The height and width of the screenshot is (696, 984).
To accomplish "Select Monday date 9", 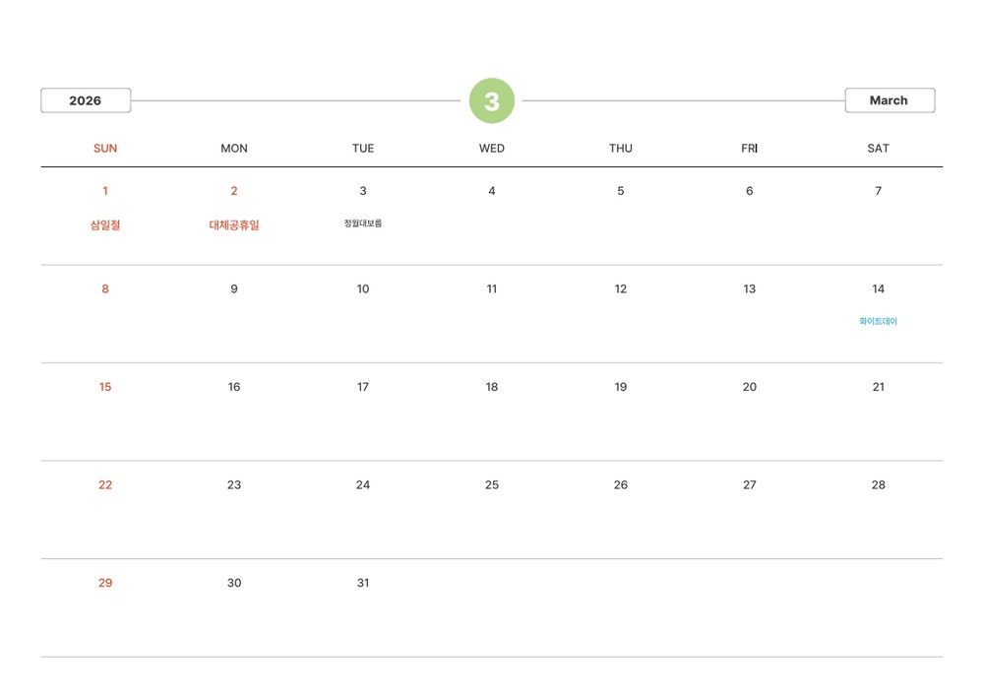I will [234, 289].
